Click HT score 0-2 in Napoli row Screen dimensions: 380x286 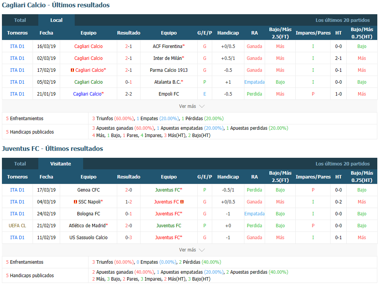pyautogui.click(x=338, y=202)
